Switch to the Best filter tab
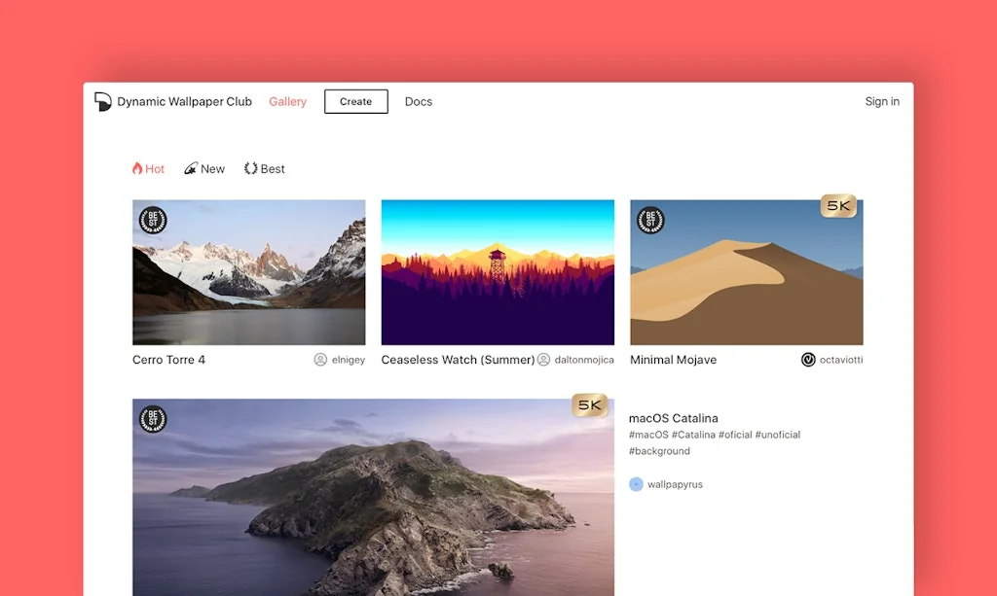The width and height of the screenshot is (997, 596). click(x=265, y=168)
